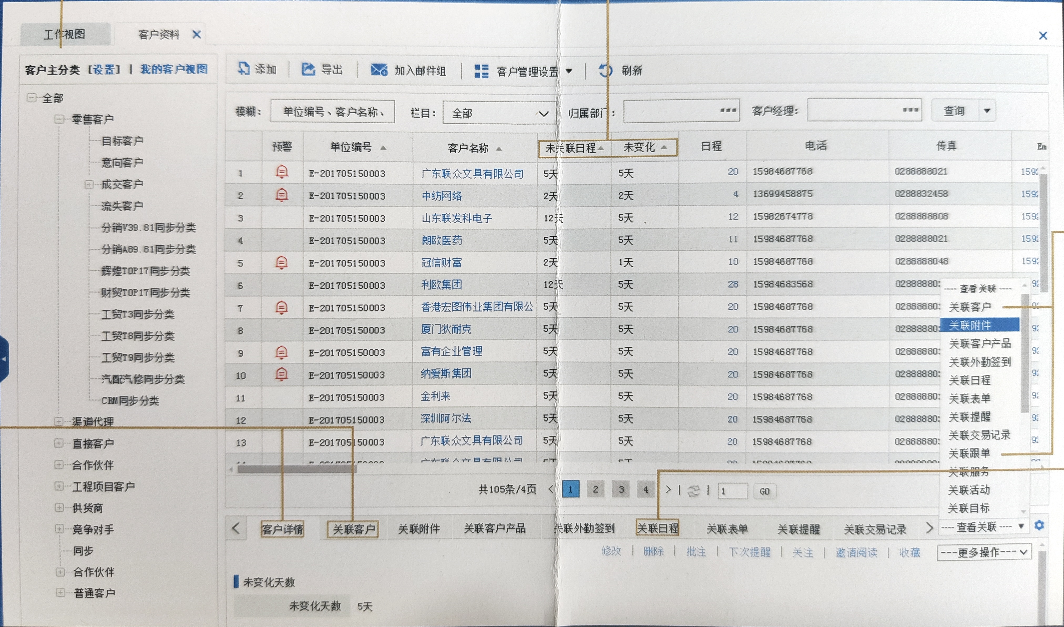Go to page 3 in pagination
Viewport: 1064px width, 627px height.
pos(621,489)
